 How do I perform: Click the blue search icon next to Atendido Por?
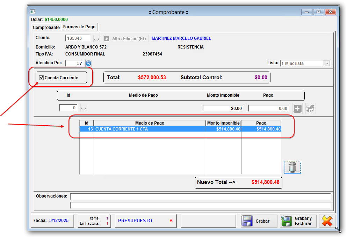[x=88, y=63]
